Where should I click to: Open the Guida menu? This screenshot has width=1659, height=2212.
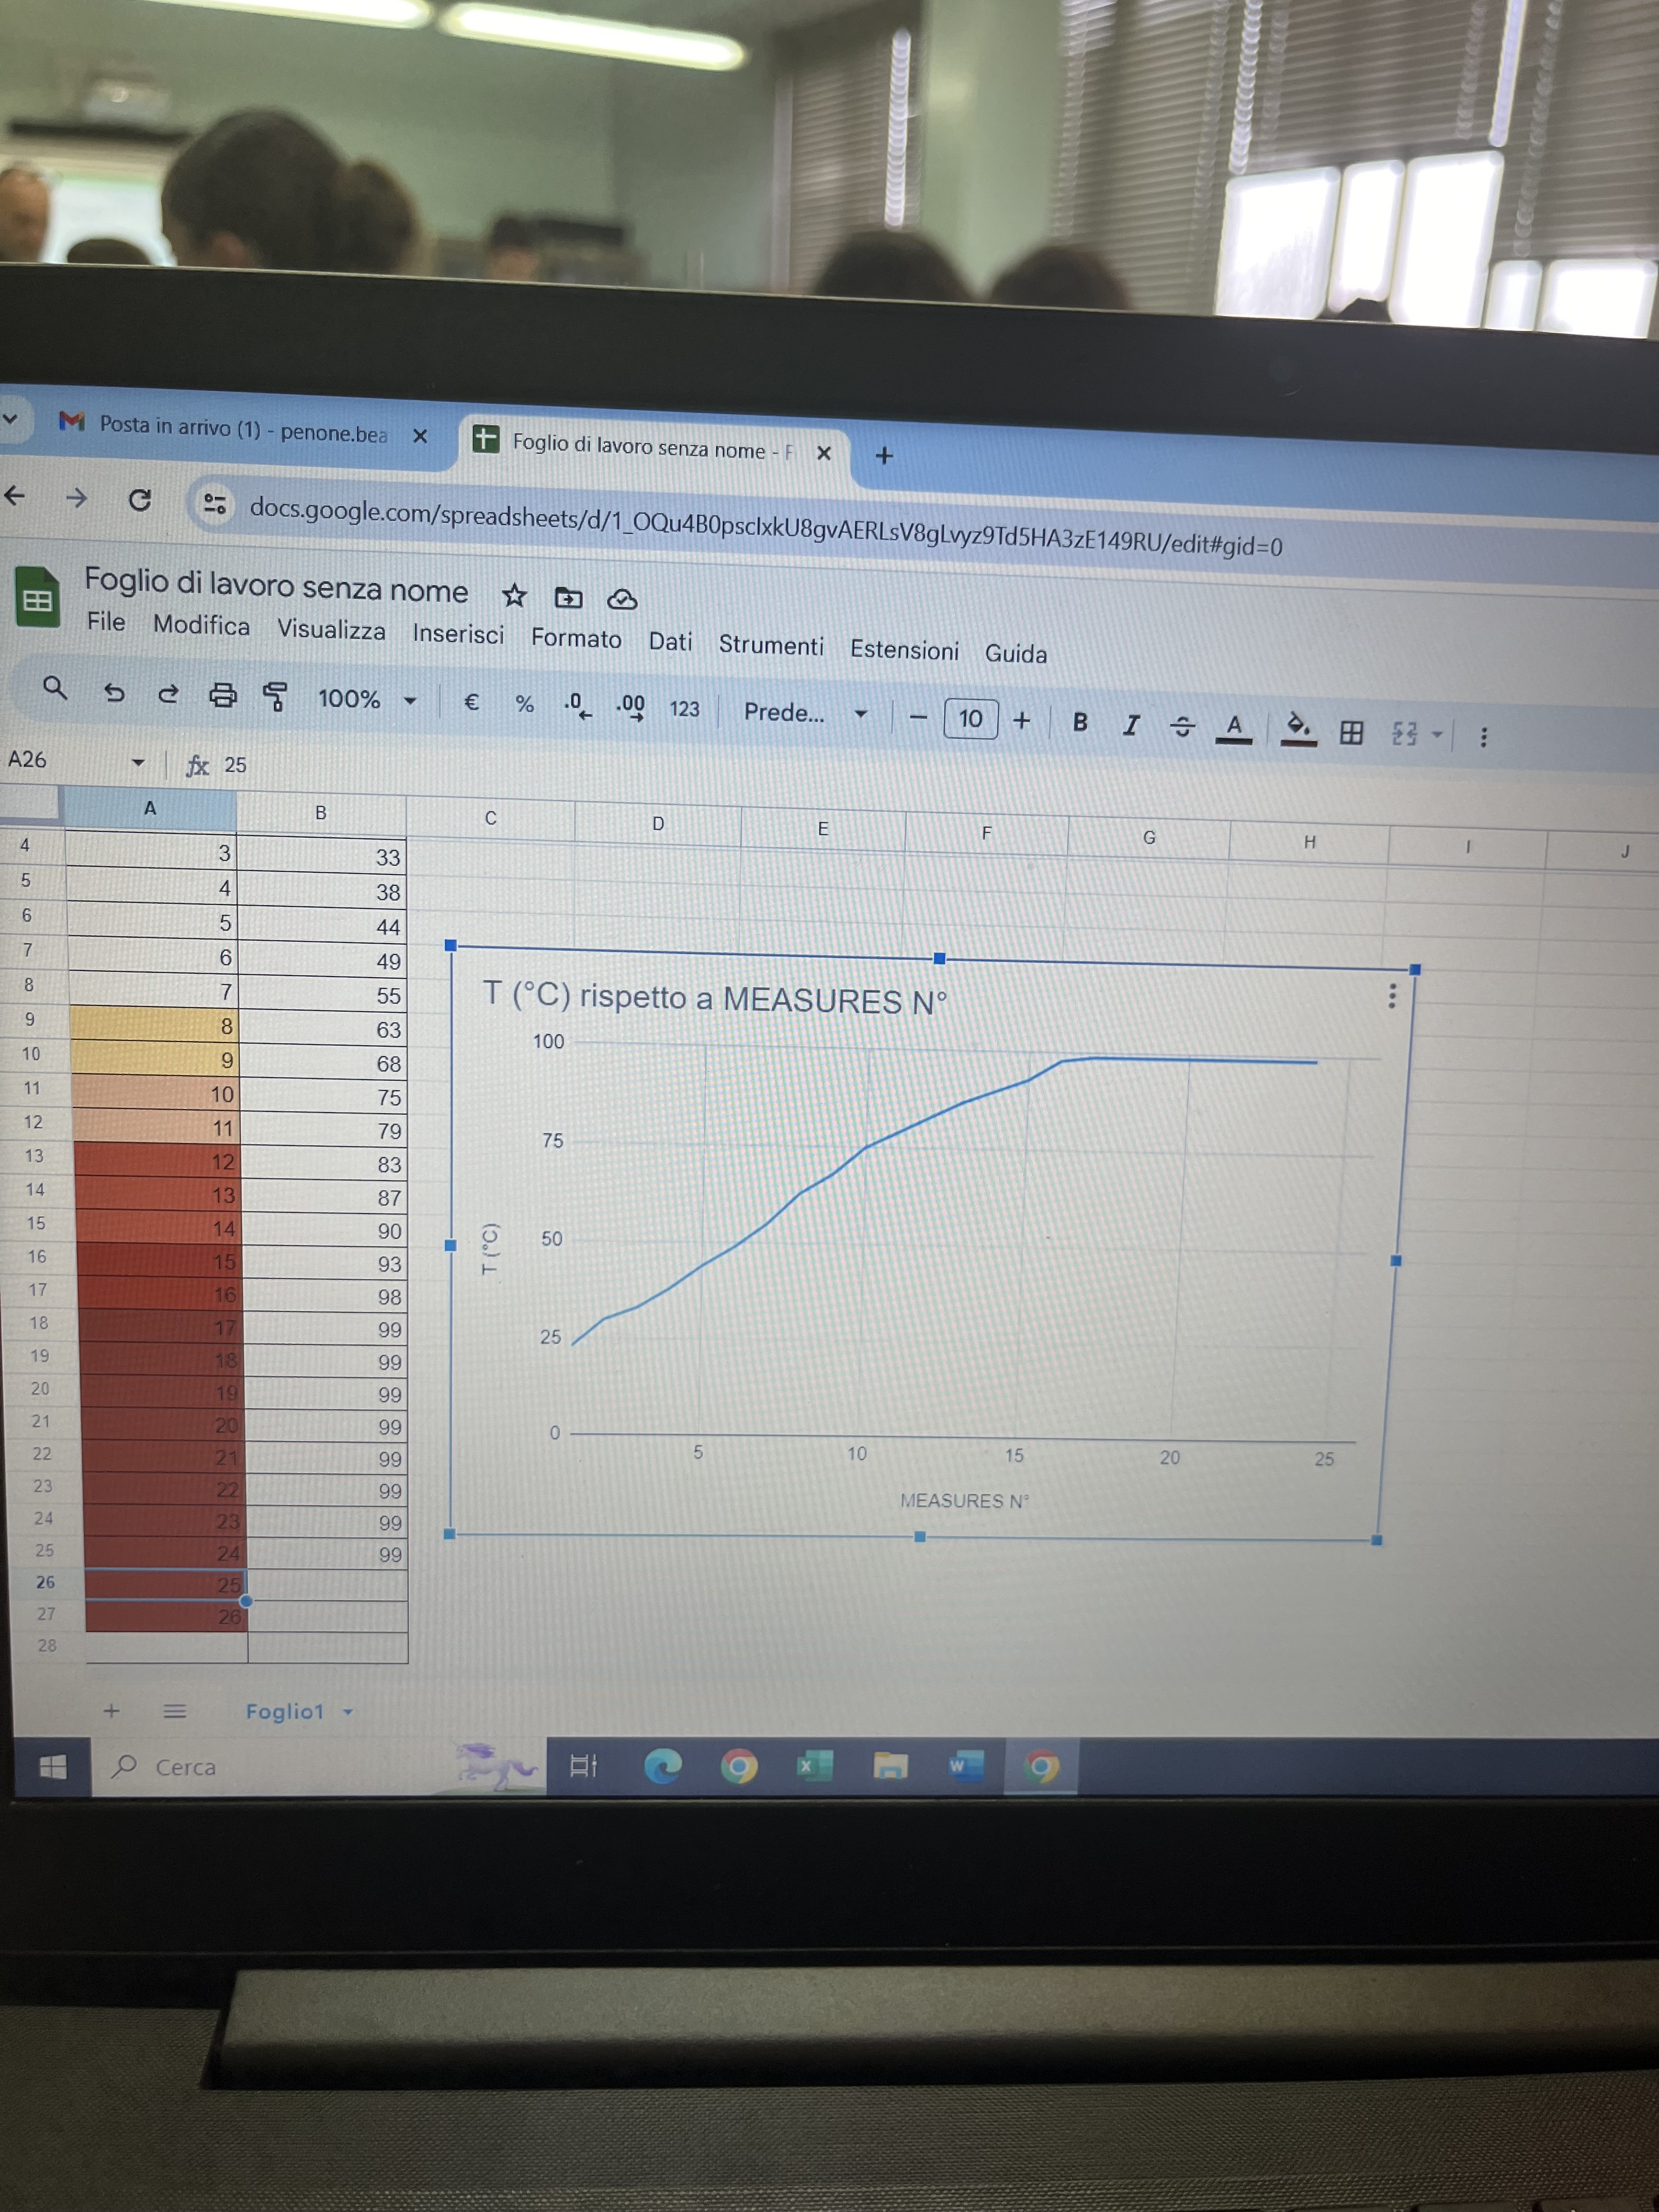click(1016, 653)
